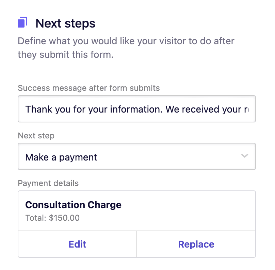Click empty area right of Consultation Charge

pos(188,205)
